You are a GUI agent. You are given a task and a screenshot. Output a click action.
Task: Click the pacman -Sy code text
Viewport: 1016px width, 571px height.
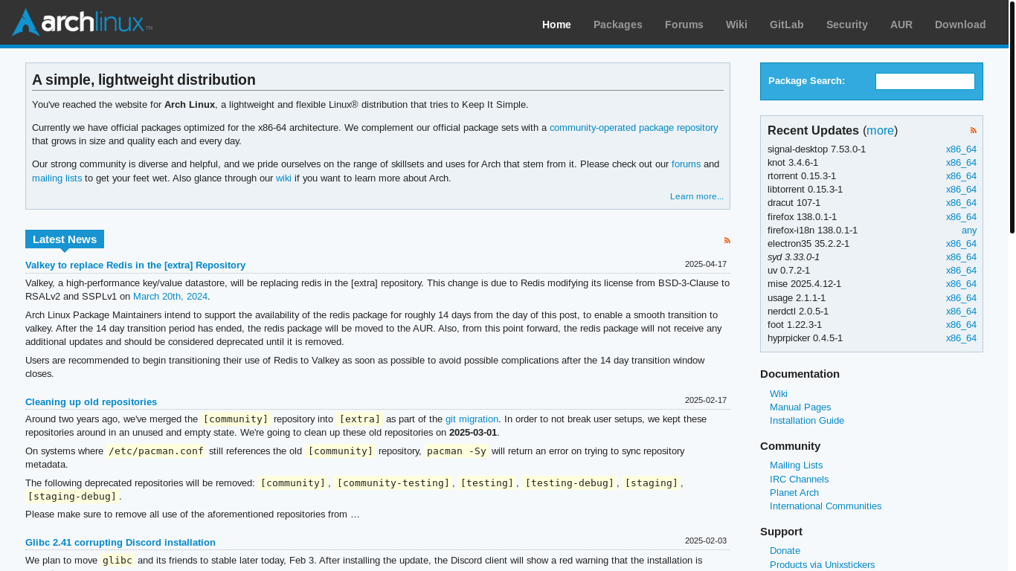point(457,451)
